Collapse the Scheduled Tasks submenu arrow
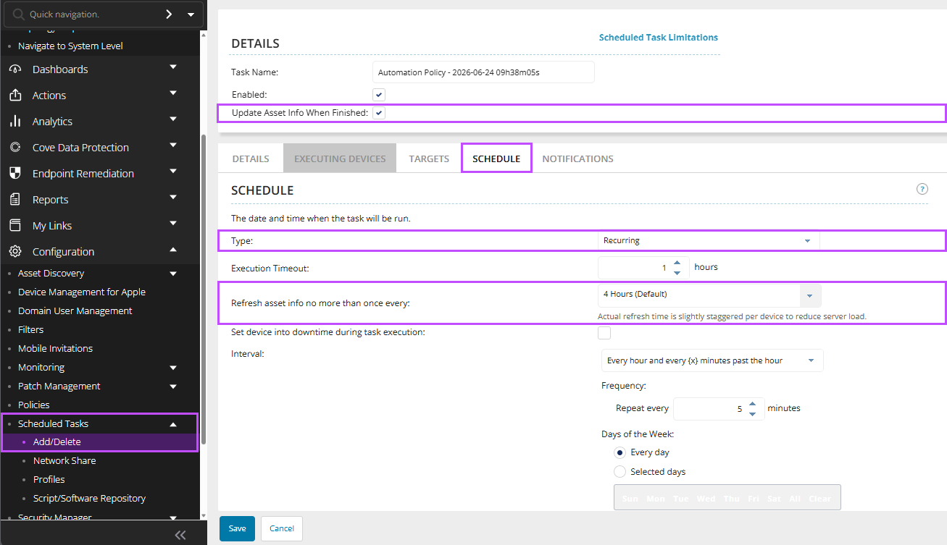Image resolution: width=947 pixels, height=545 pixels. click(173, 424)
